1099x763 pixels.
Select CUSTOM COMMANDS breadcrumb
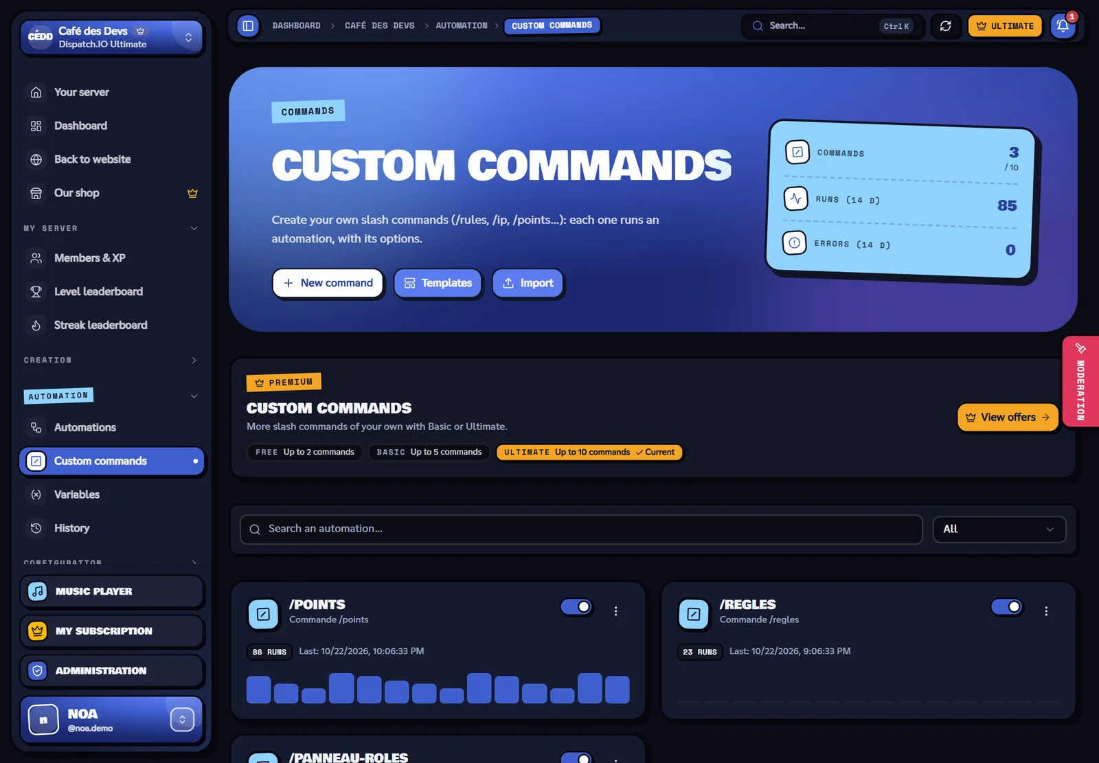point(552,26)
